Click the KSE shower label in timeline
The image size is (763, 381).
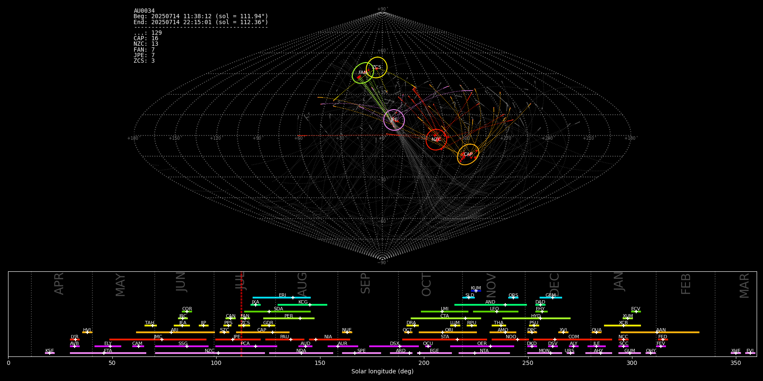[x=50, y=351]
